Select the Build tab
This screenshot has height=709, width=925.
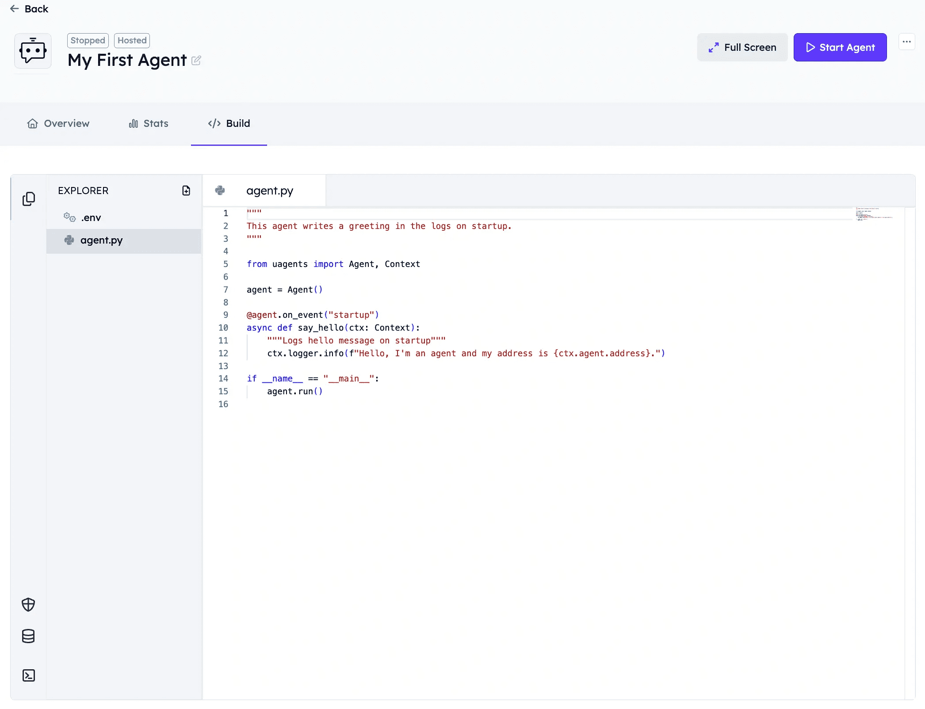click(x=229, y=123)
